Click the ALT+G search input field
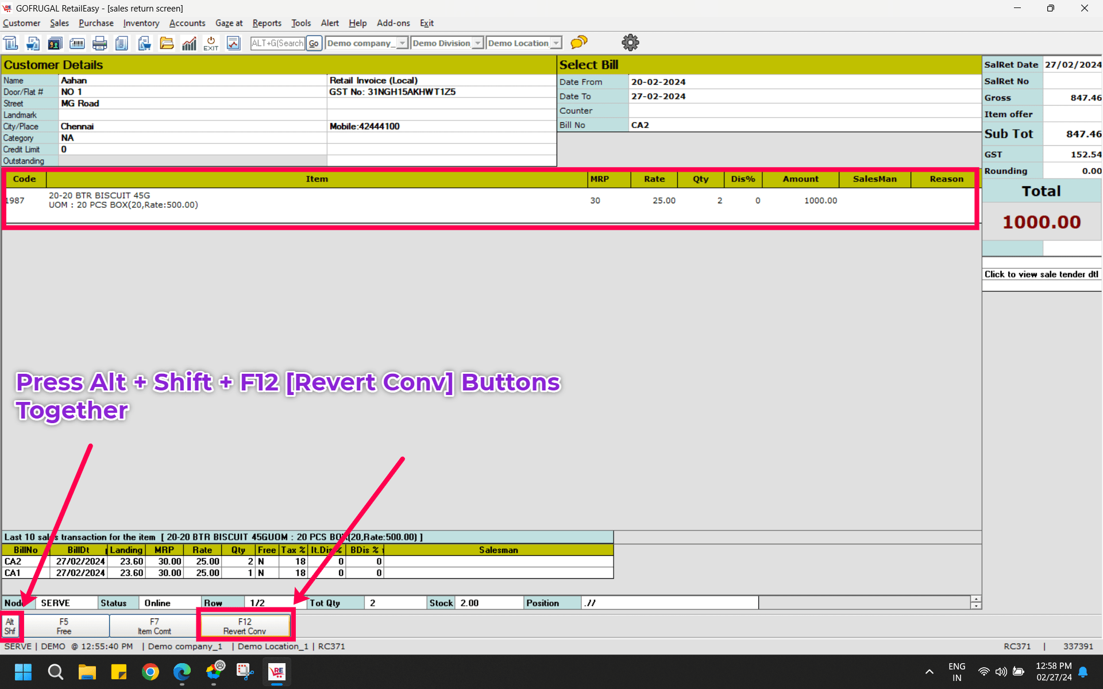Viewport: 1103px width, 689px height. point(277,43)
